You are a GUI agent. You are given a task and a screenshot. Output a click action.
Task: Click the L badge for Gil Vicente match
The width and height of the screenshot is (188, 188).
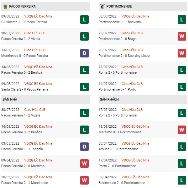pos(84,19)
